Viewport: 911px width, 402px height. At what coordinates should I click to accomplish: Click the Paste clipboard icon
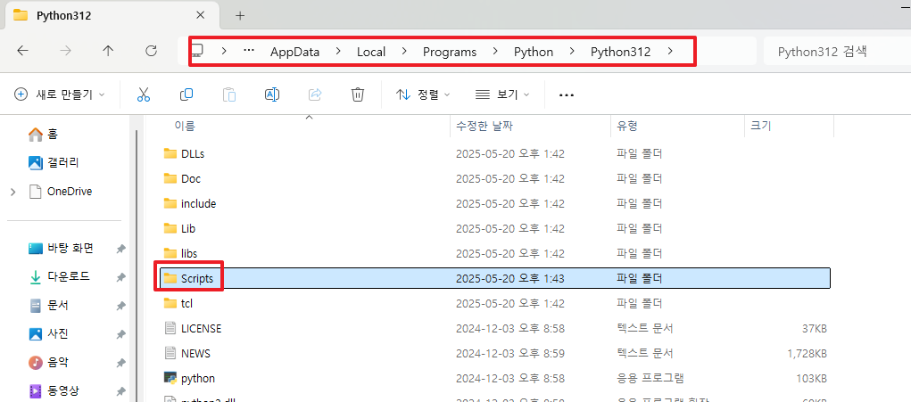[x=229, y=94]
